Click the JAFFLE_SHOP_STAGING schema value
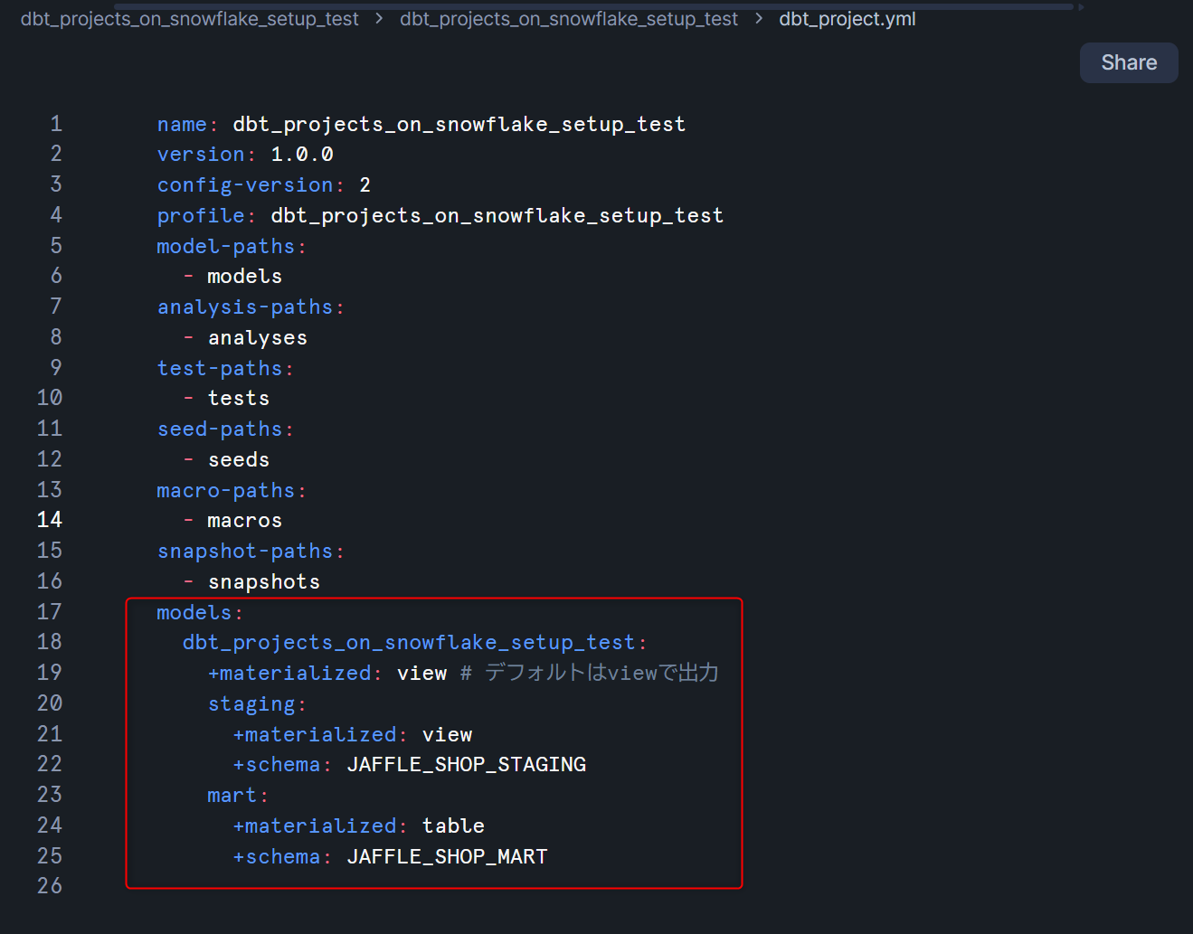Image resolution: width=1193 pixels, height=934 pixels. 466,765
